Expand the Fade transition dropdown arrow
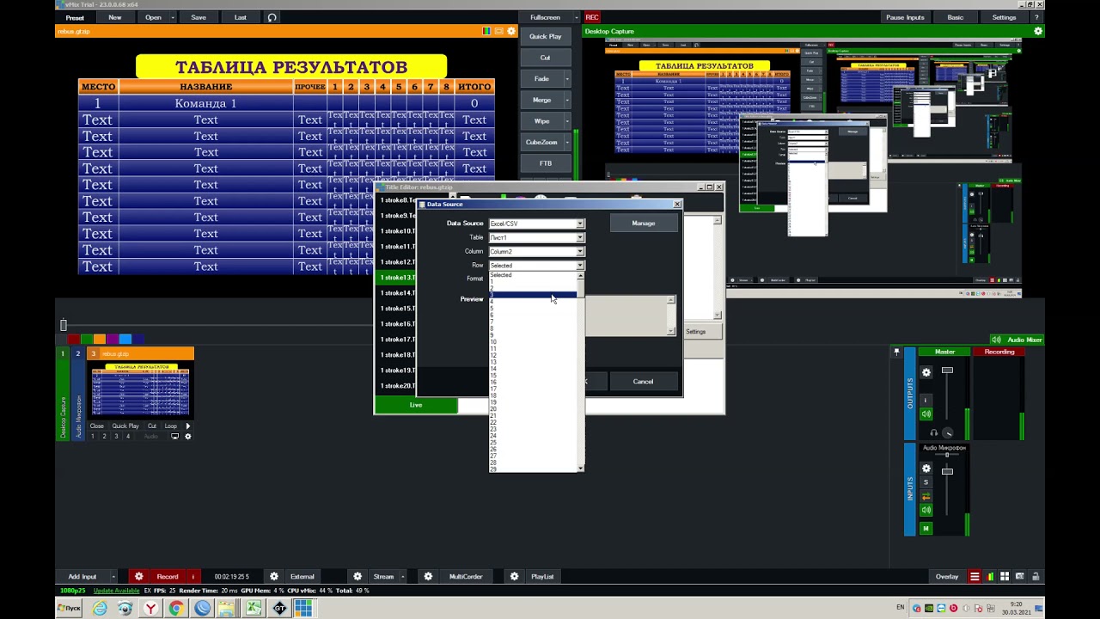This screenshot has width=1100, height=619. pyautogui.click(x=567, y=79)
